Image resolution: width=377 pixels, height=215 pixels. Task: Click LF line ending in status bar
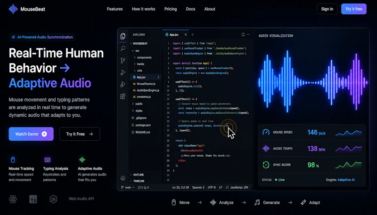(x=221, y=187)
